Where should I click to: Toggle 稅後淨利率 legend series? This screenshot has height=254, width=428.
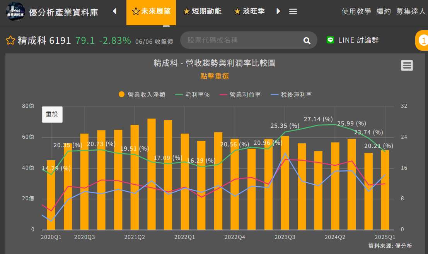[291, 94]
